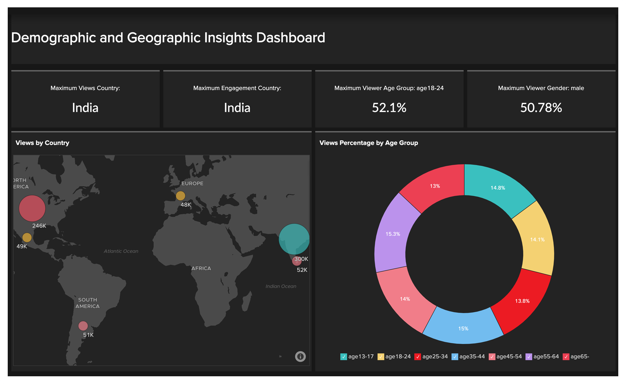Click the EUROPE map label
The height and width of the screenshot is (384, 626).
coord(192,184)
